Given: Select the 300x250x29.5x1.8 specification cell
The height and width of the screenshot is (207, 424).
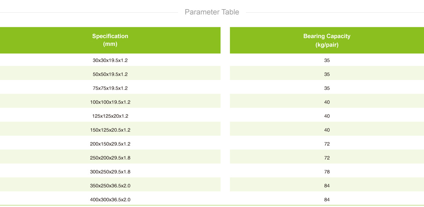Looking at the screenshot, I should (x=110, y=172).
